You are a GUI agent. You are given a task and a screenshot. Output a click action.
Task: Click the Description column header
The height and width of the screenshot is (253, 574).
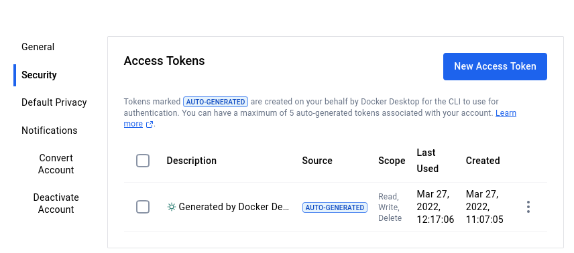coord(192,161)
